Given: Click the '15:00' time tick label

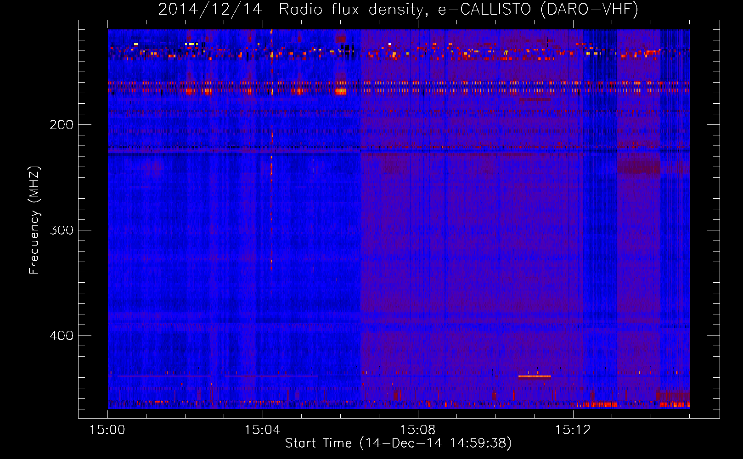Looking at the screenshot, I should 107,430.
